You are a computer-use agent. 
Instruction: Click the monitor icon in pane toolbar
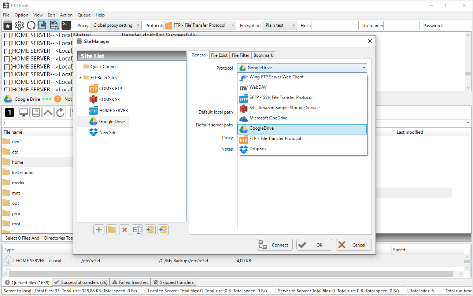coord(24,112)
